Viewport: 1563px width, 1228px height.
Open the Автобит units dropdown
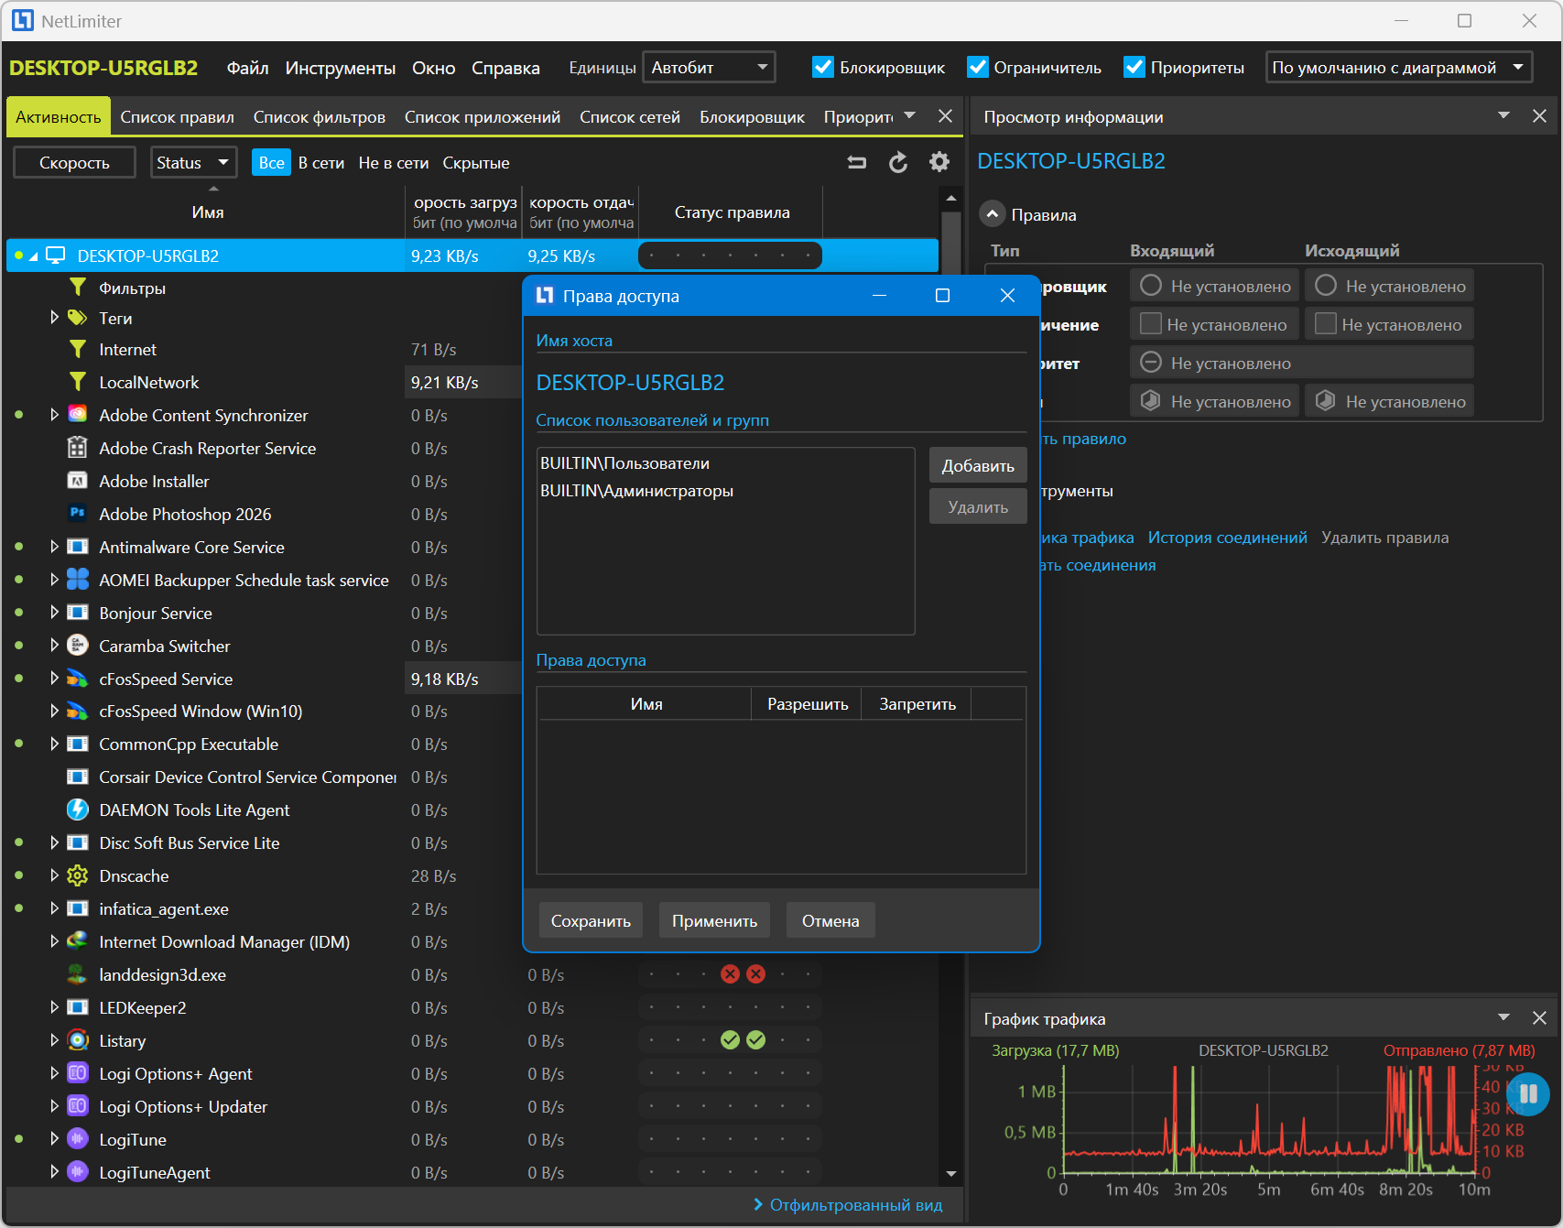(709, 68)
